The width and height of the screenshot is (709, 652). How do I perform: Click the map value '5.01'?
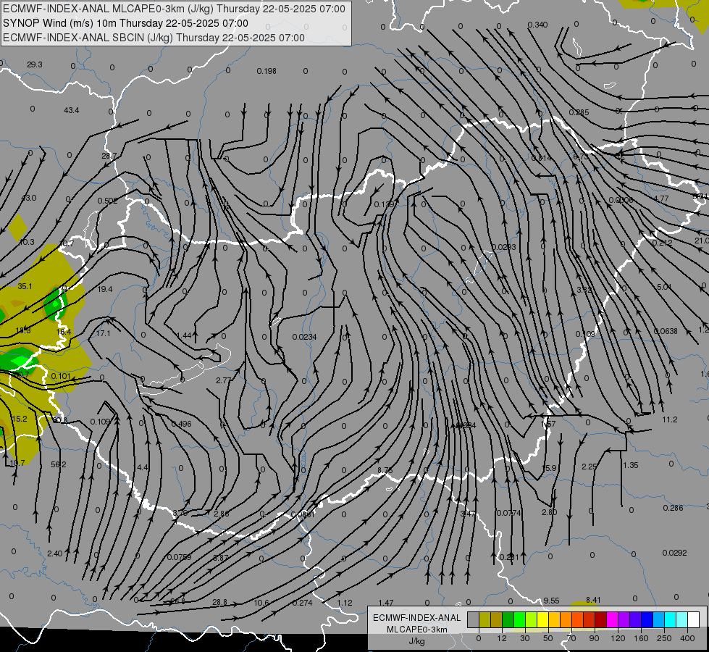point(664,287)
